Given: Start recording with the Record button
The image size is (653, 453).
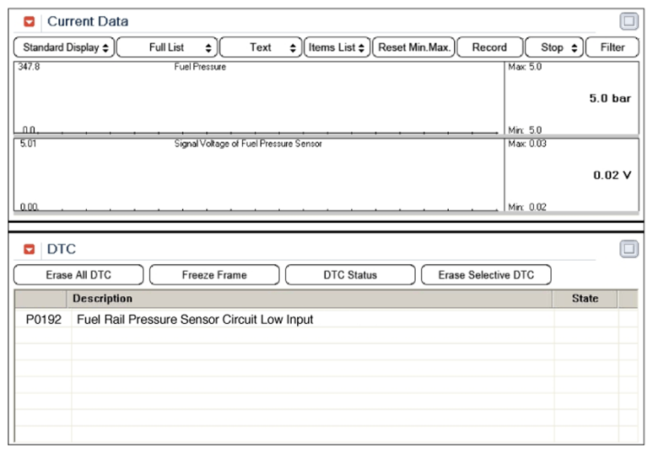Looking at the screenshot, I should [x=489, y=48].
